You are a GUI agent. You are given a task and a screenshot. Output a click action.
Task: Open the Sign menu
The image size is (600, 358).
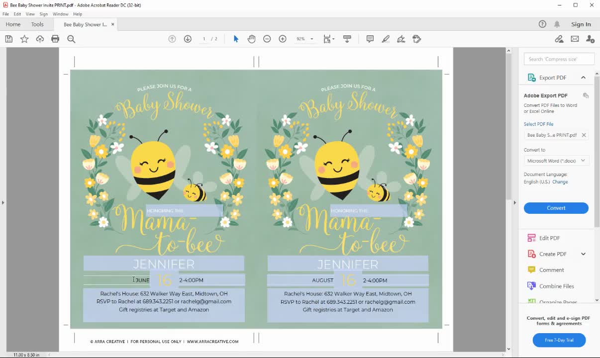44,14
